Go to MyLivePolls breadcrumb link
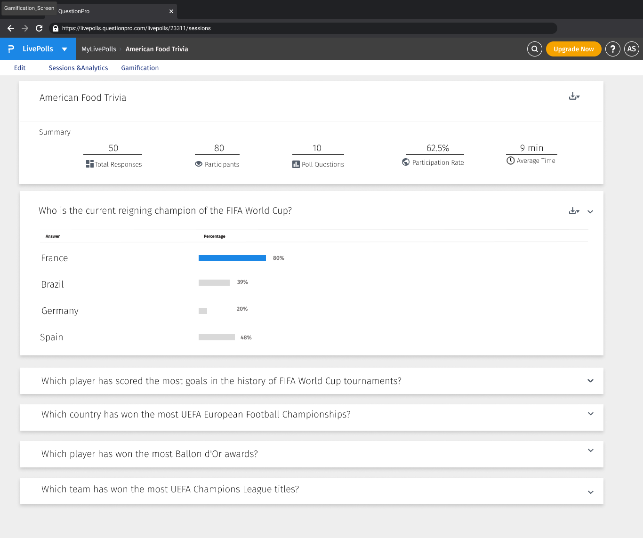Screen dimensions: 643x538 point(99,49)
